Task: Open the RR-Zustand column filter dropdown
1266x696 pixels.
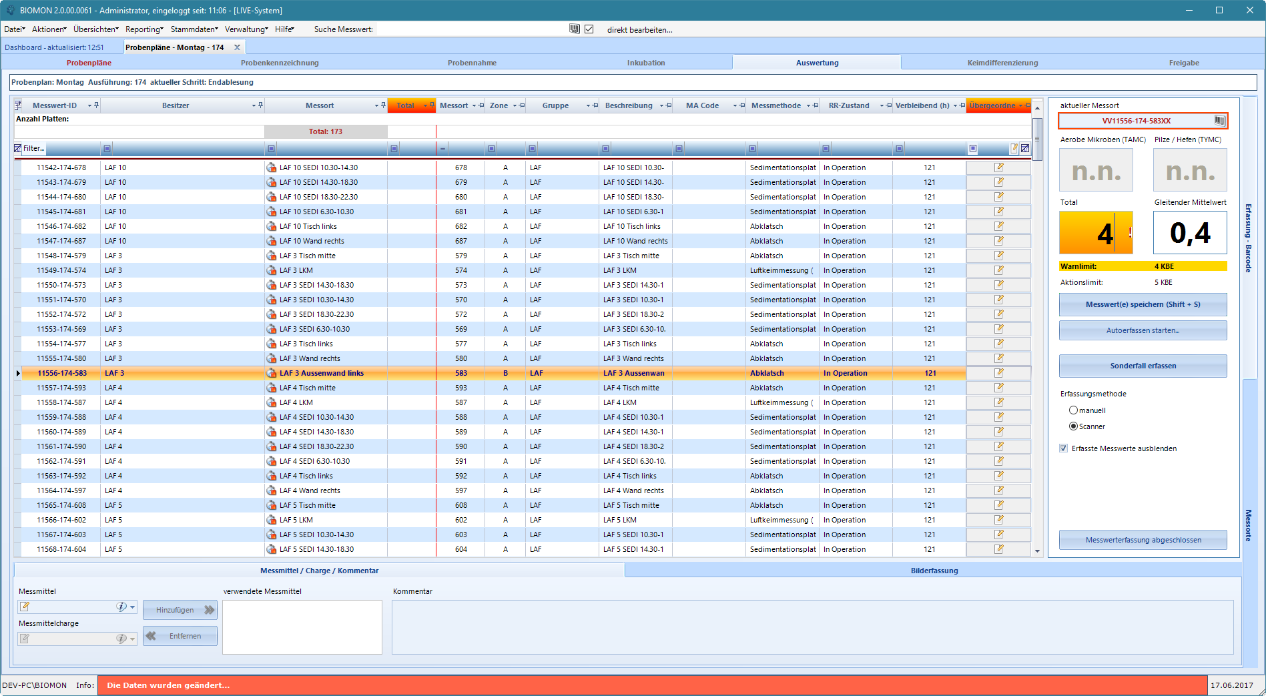Action: (x=882, y=105)
